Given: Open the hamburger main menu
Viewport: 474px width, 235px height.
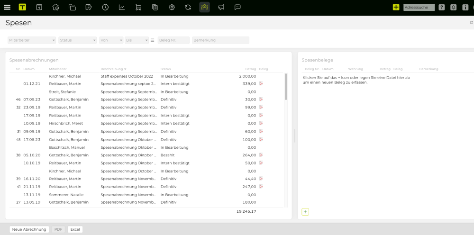Looking at the screenshot, I should 7,7.
